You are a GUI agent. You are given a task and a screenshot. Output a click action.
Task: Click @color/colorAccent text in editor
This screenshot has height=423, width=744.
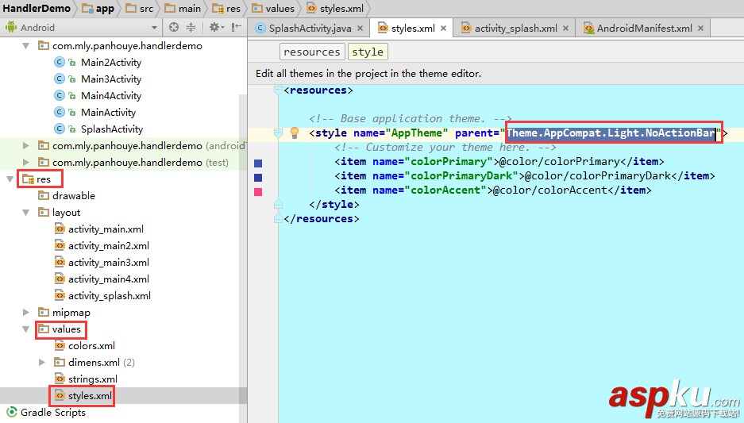pos(550,190)
